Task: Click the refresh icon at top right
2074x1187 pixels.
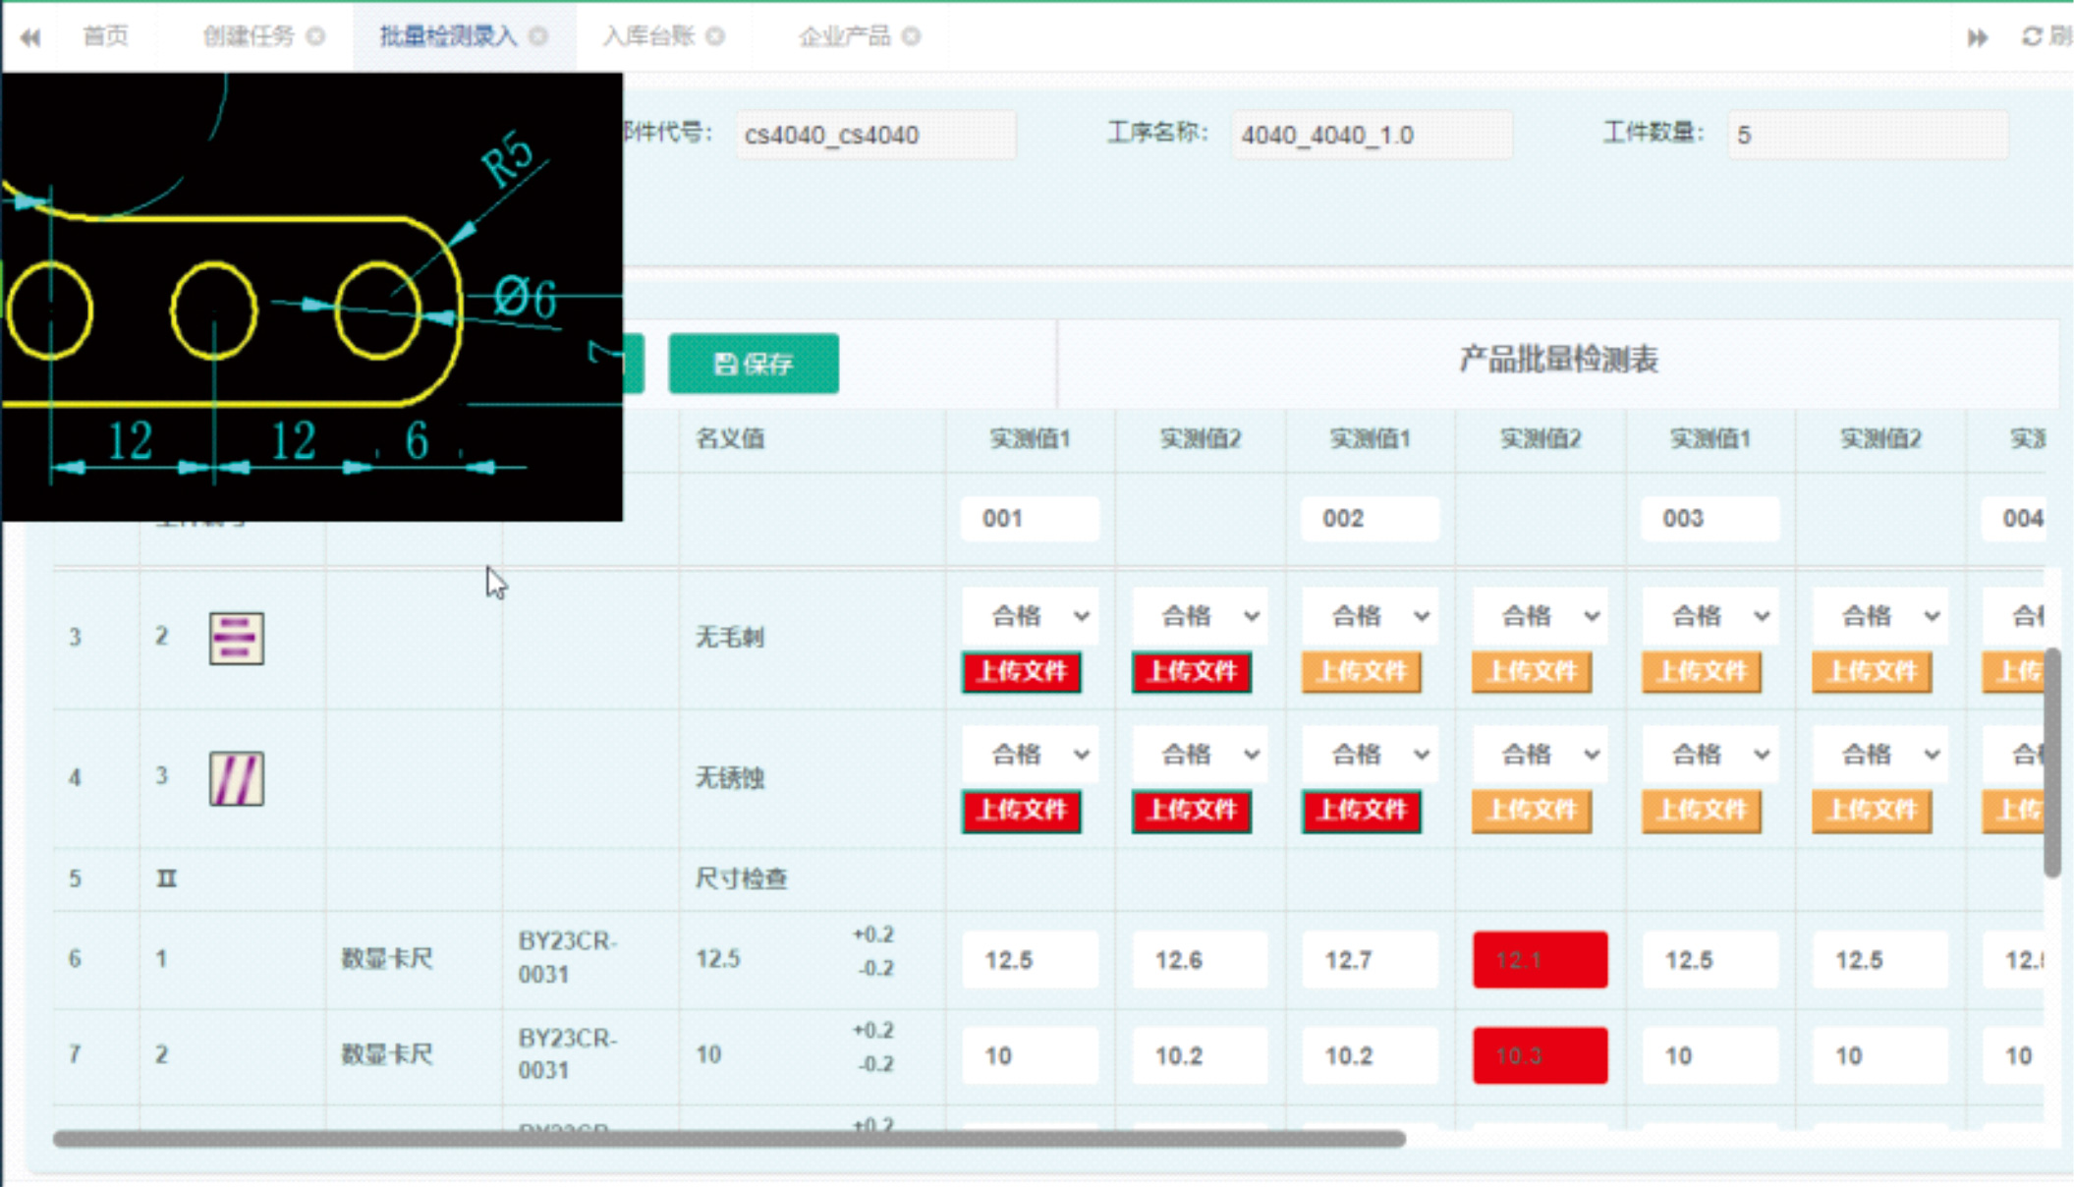Action: click(2032, 36)
